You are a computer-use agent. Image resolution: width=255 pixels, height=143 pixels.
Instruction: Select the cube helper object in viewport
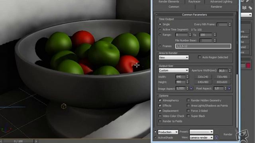coord(64,106)
